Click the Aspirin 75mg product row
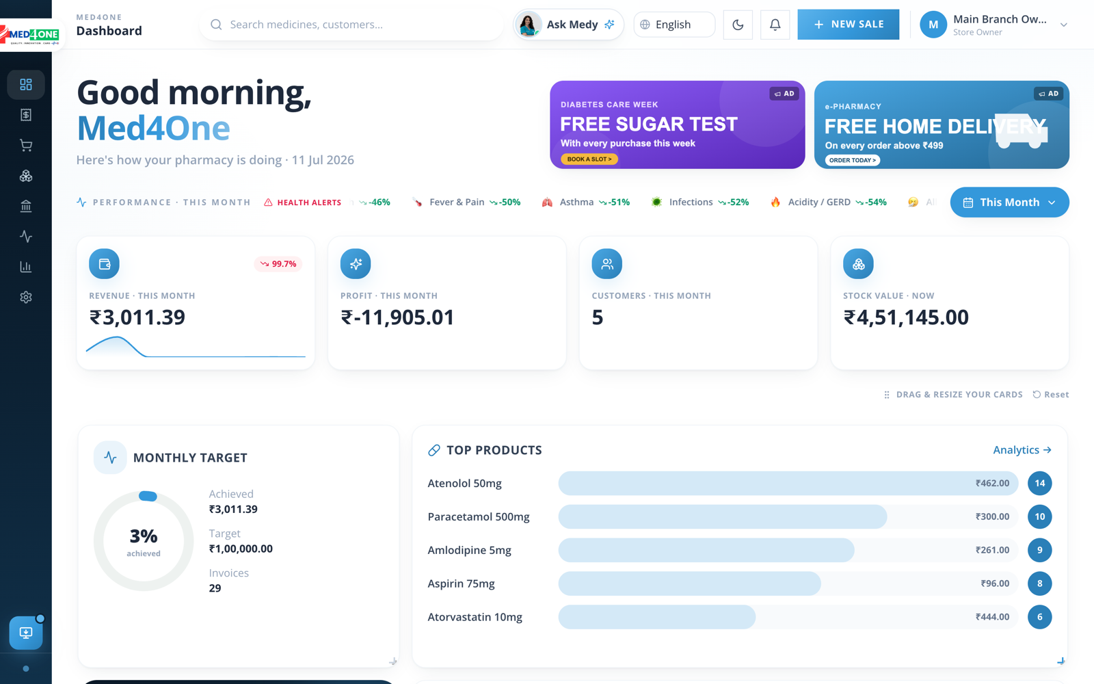 (x=740, y=583)
